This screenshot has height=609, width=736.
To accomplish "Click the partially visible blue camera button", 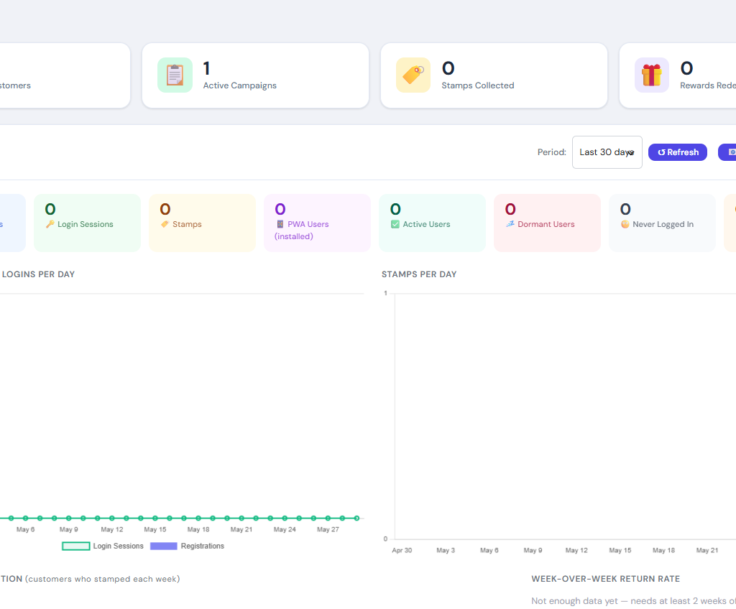I will click(727, 152).
